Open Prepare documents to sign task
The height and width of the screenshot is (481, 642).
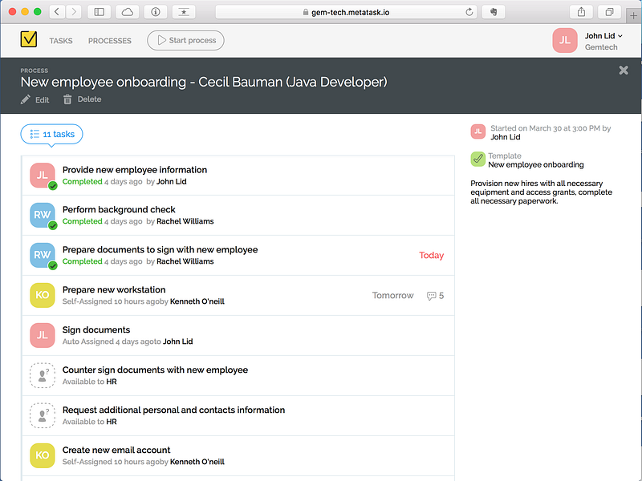[x=238, y=256]
